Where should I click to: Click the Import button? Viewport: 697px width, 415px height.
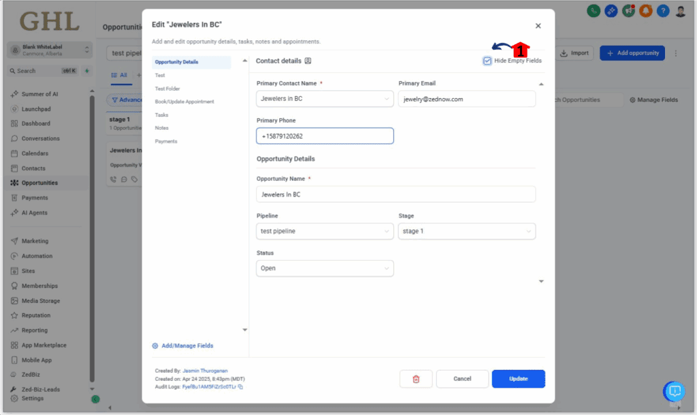[x=574, y=53]
